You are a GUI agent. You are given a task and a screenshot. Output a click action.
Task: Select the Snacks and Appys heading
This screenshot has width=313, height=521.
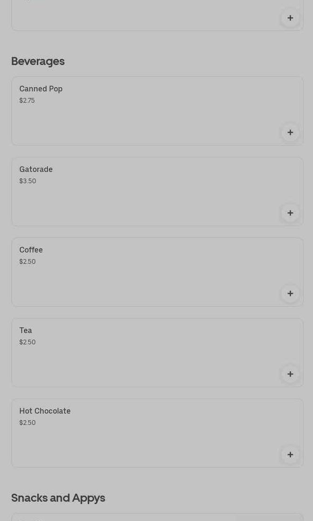coord(58,498)
